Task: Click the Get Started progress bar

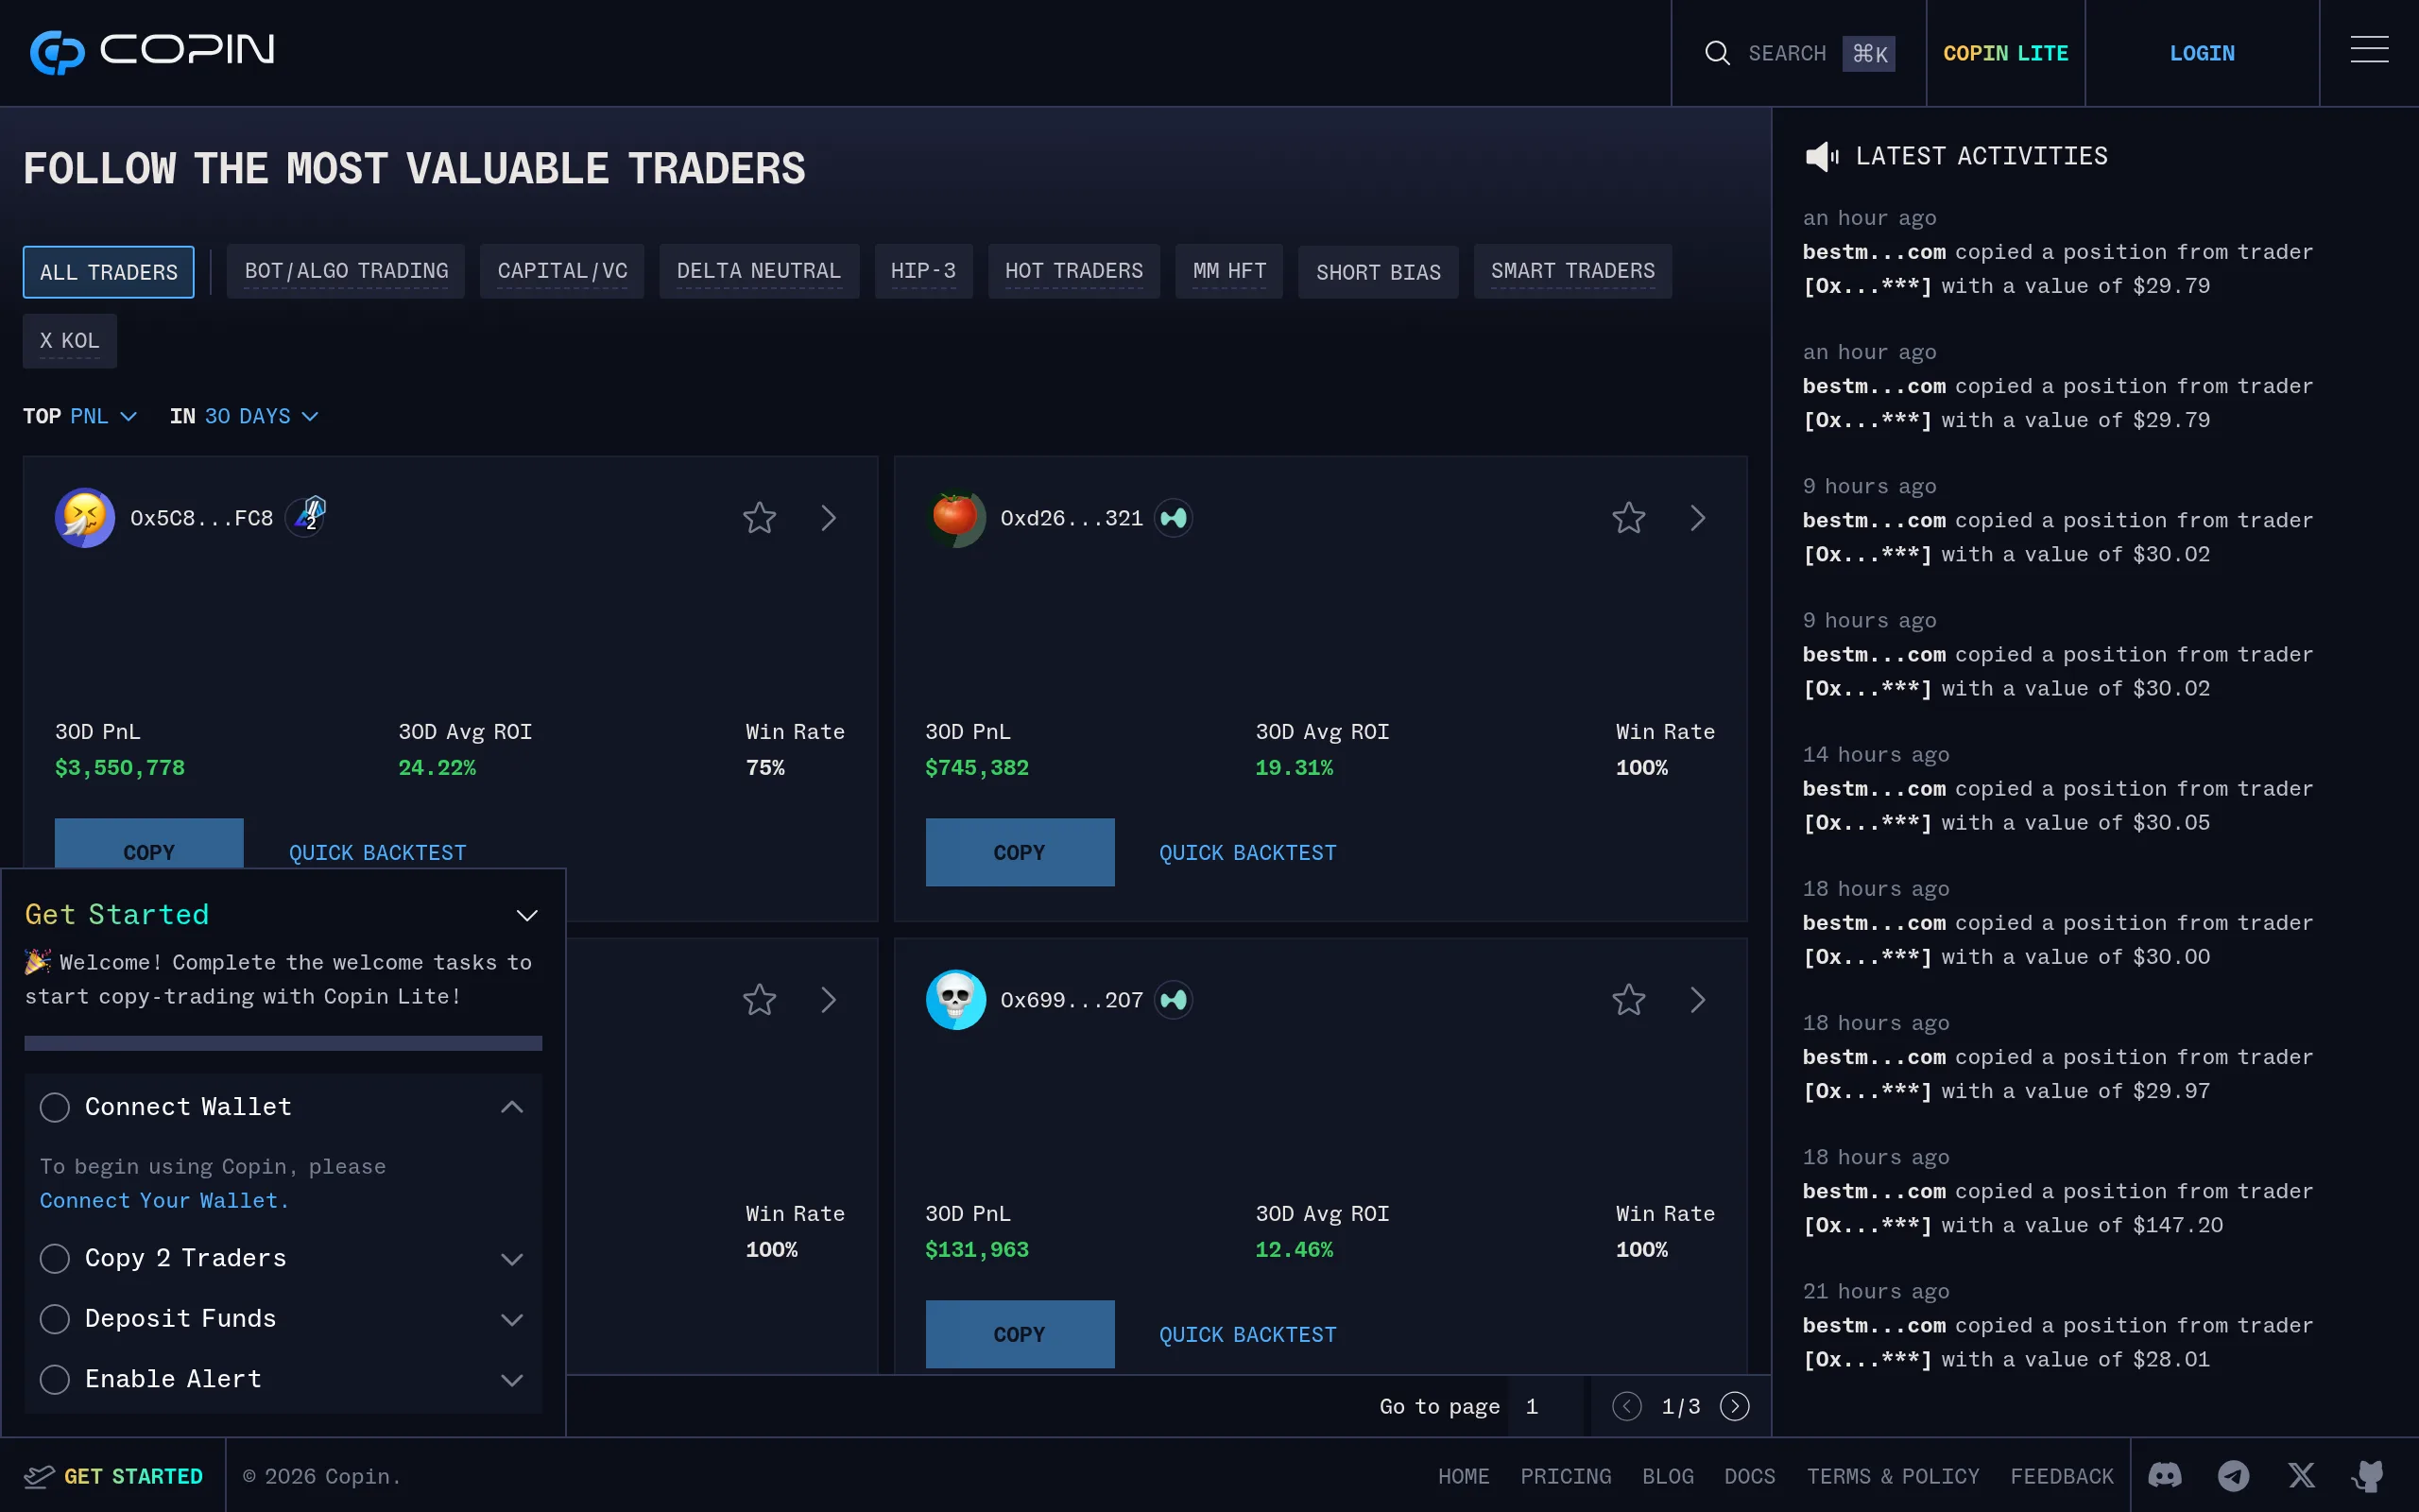Action: pyautogui.click(x=283, y=1042)
